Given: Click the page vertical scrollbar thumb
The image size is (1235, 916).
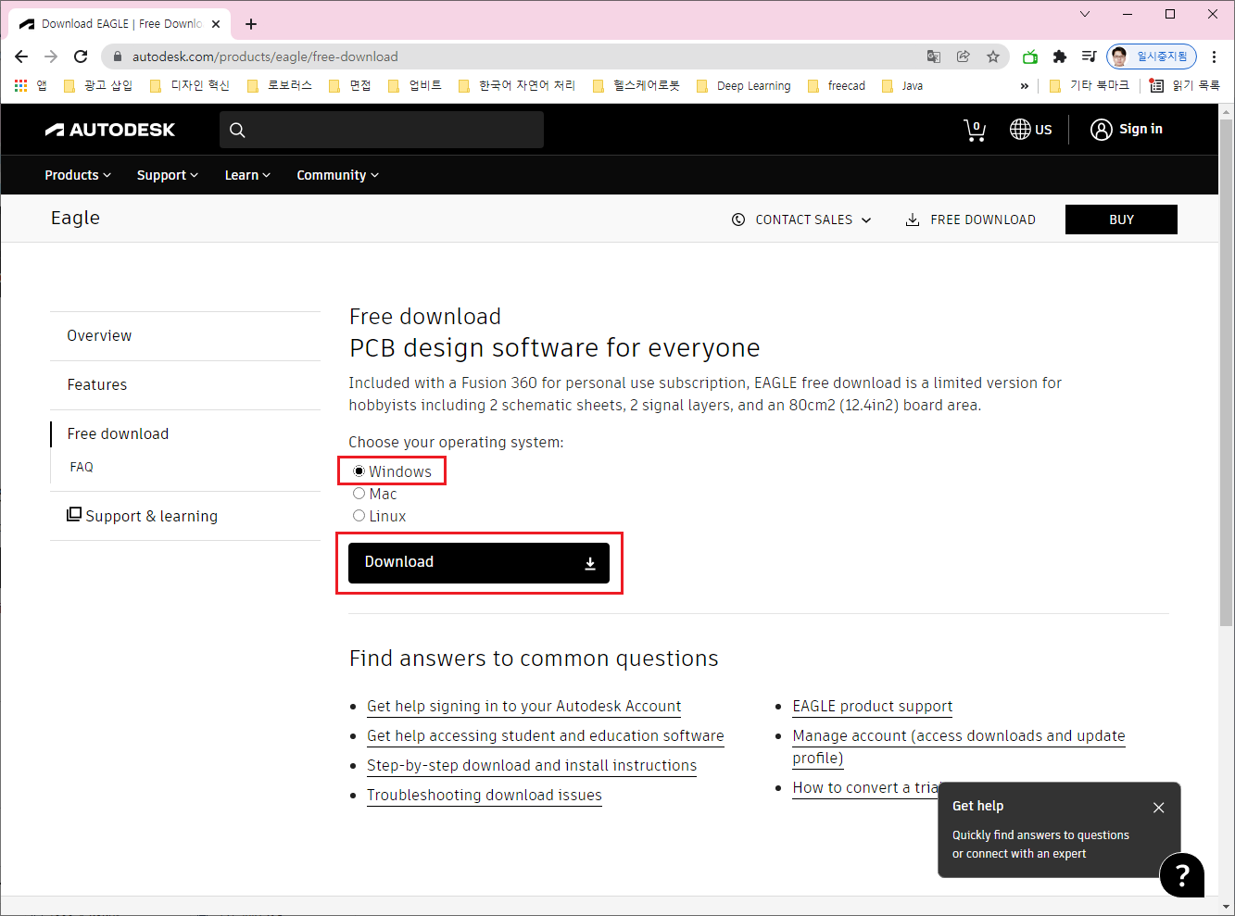Looking at the screenshot, I should 1226,370.
